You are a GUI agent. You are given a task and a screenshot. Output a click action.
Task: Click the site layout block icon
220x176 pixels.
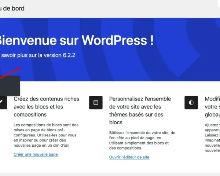pos(96,103)
